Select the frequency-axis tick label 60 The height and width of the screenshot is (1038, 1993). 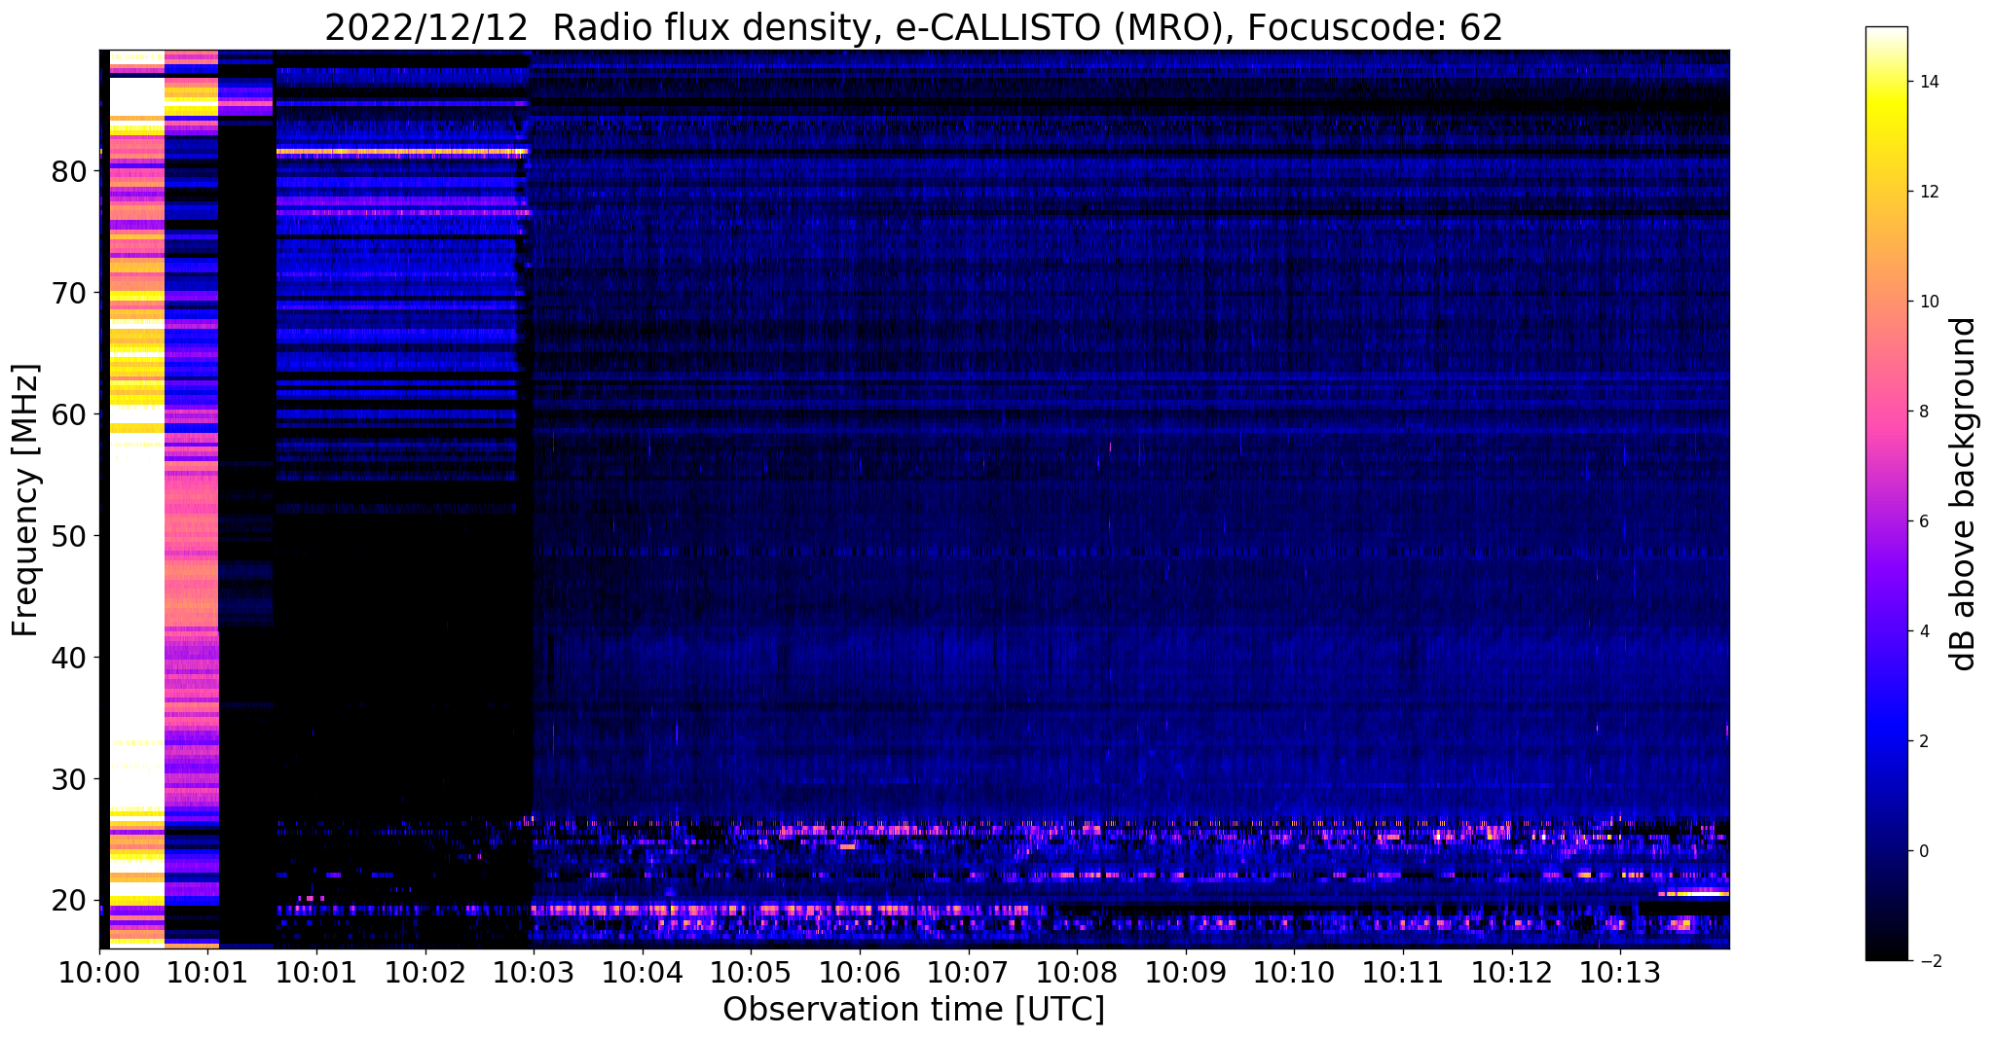tap(70, 414)
